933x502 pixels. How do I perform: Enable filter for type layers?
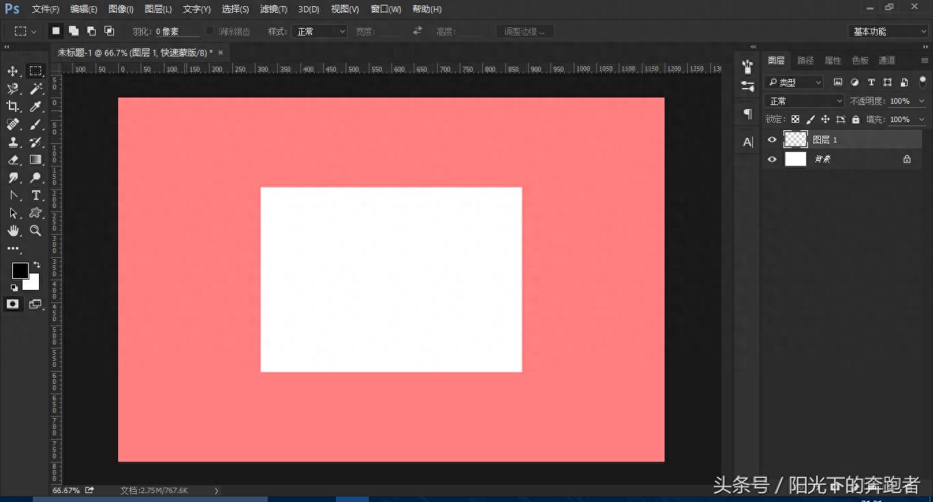click(871, 82)
